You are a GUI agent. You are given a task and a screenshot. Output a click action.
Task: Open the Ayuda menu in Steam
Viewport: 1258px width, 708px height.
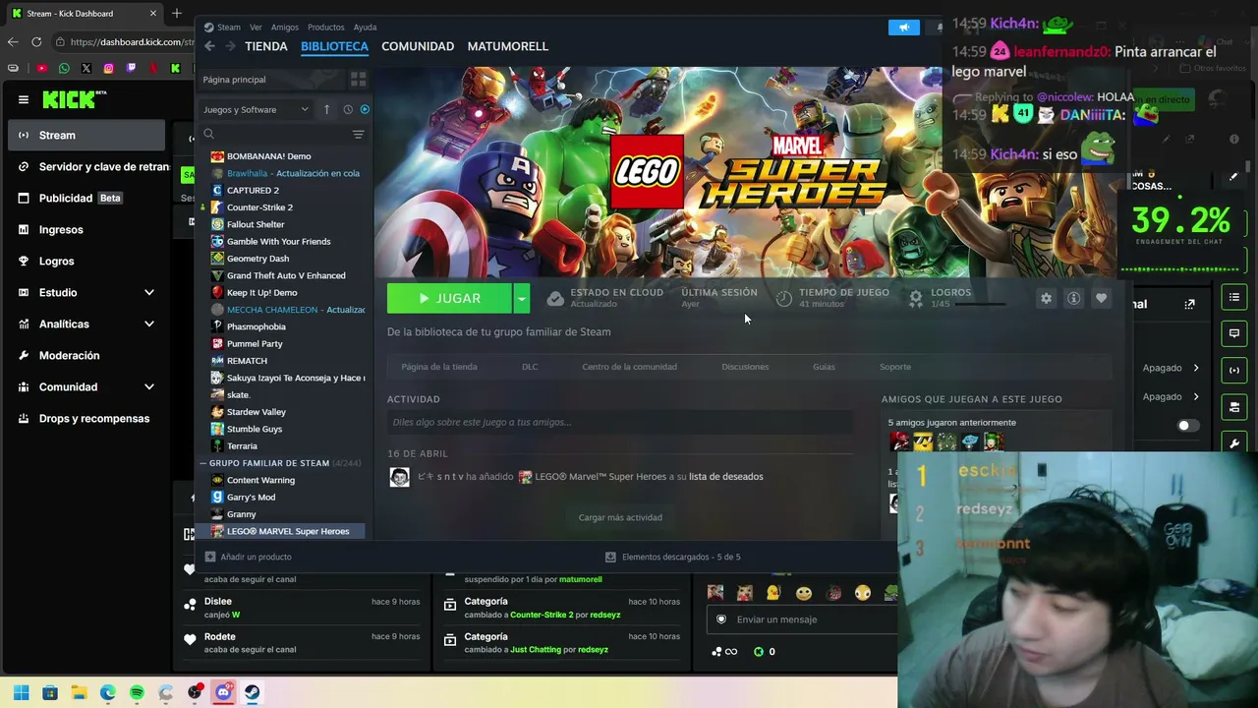click(365, 27)
